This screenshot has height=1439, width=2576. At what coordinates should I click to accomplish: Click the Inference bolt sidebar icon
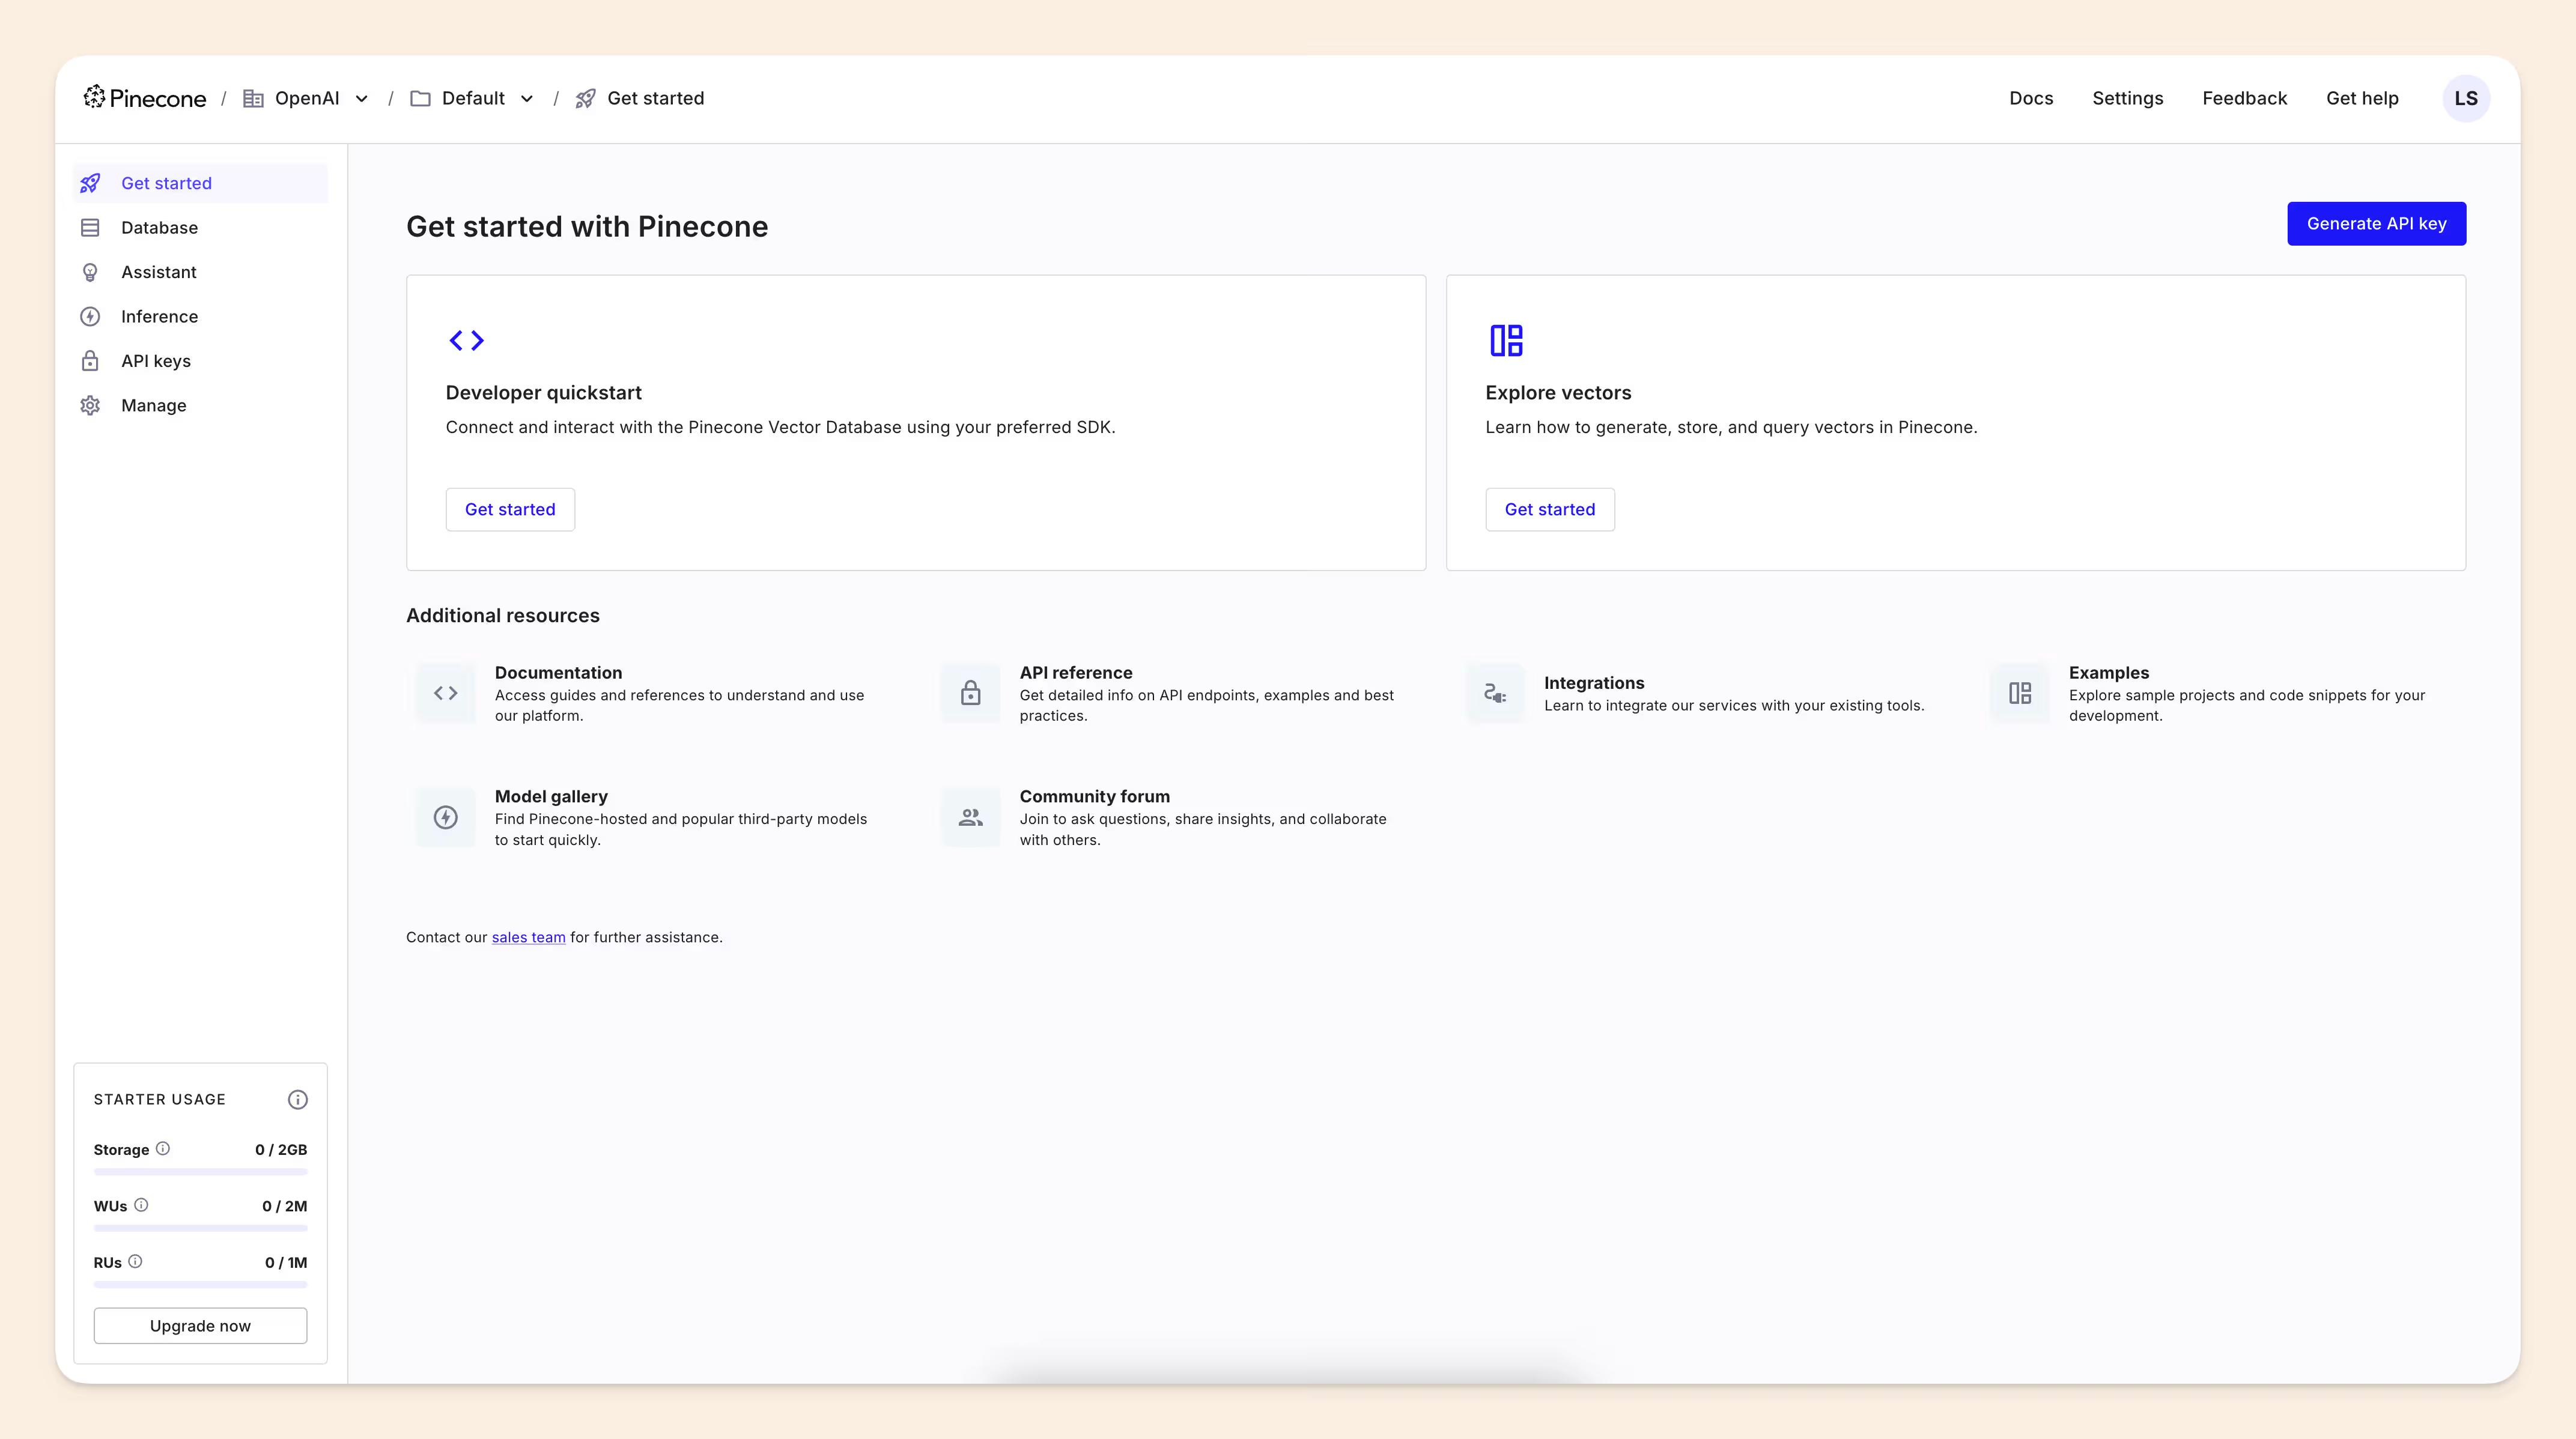(90, 317)
